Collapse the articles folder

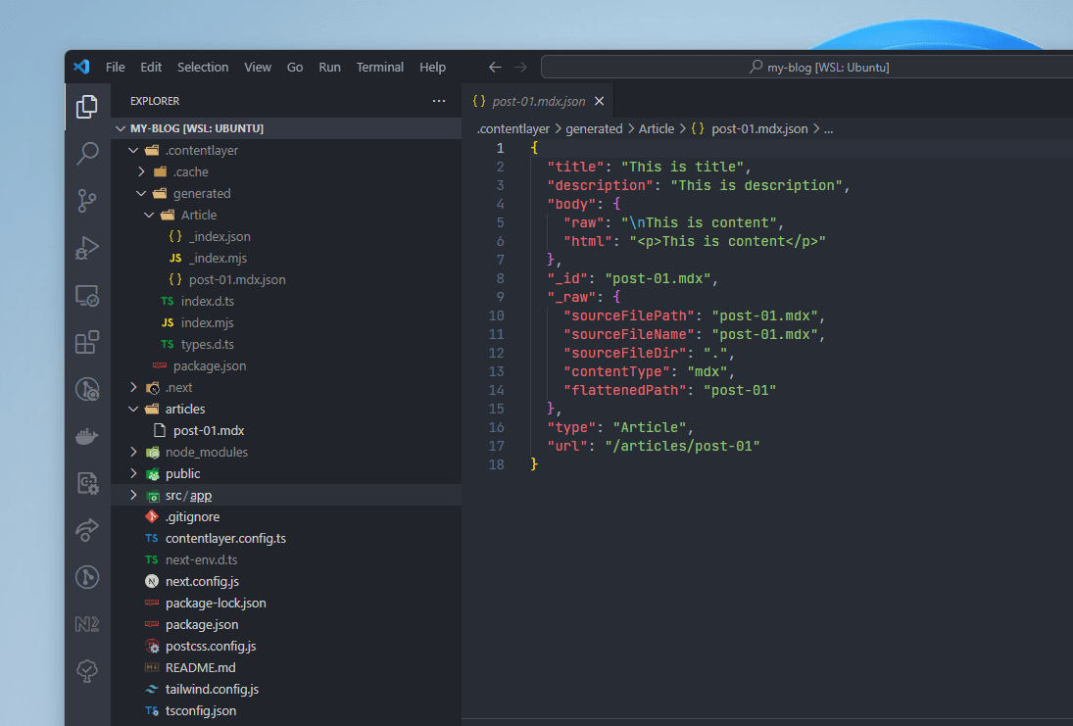[286, 409]
